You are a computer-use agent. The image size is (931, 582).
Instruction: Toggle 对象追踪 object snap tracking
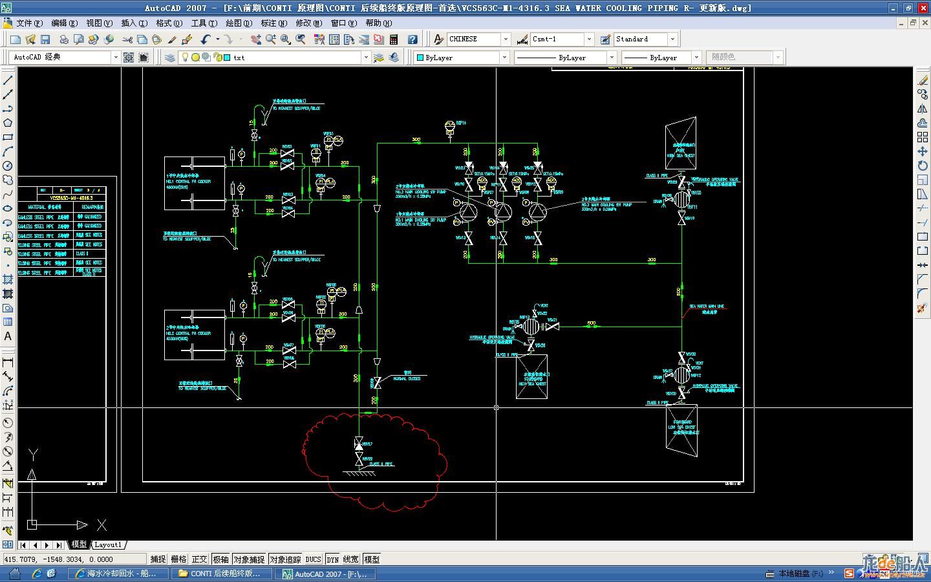click(285, 559)
